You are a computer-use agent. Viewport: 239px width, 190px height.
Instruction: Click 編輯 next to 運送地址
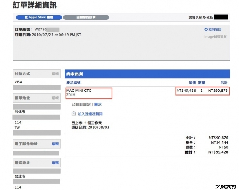pyautogui.click(x=55, y=162)
